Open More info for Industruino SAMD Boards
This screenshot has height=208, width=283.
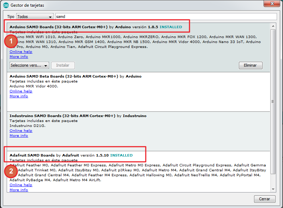point(19,135)
